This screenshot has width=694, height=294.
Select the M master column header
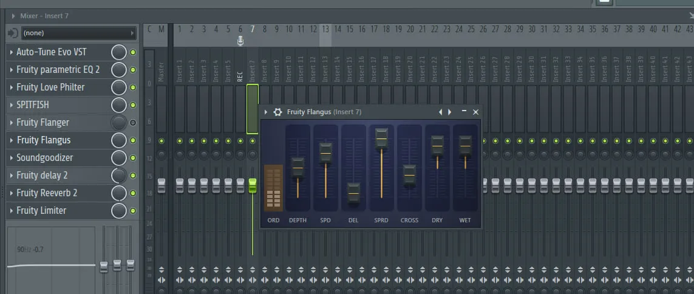click(x=161, y=29)
